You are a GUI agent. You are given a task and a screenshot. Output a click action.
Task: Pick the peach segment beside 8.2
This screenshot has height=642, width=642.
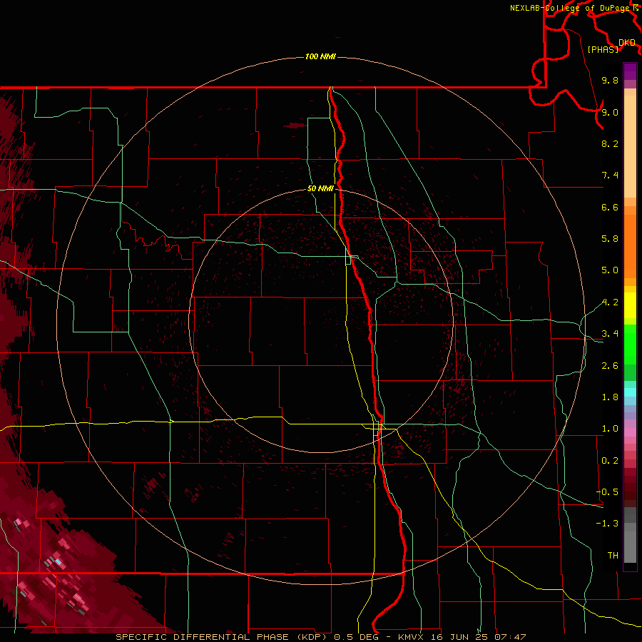[x=630, y=146]
